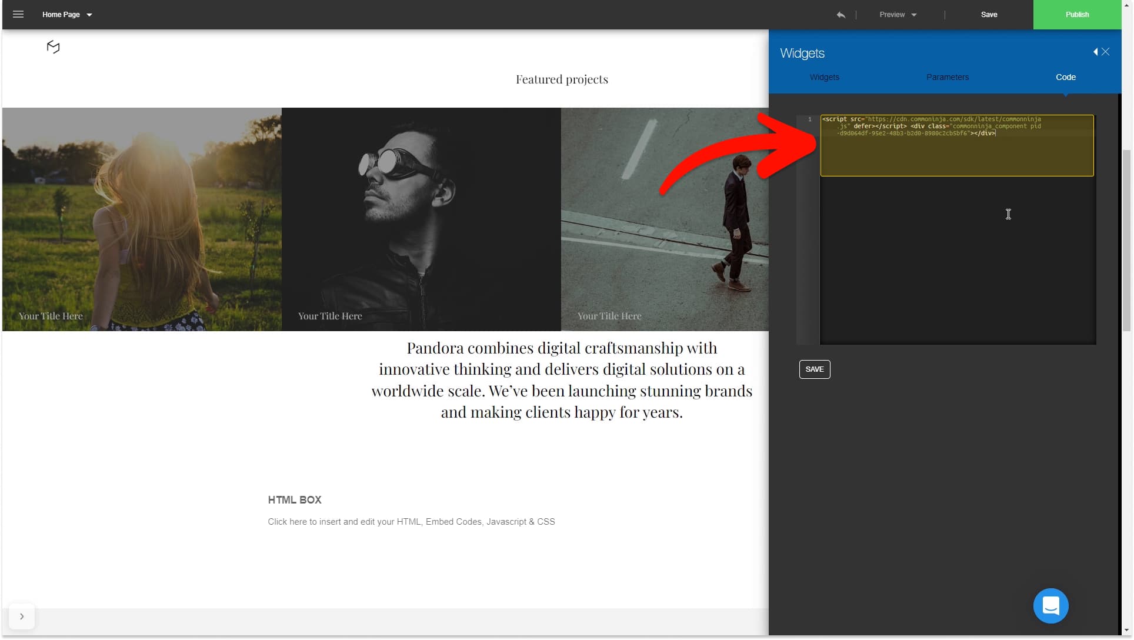
Task: Expand the bottom-left chevron panel
Action: [22, 616]
